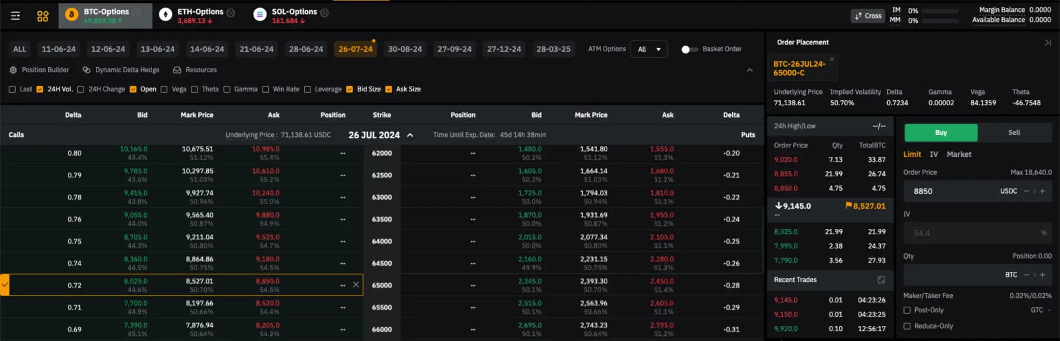The width and height of the screenshot is (1060, 341).
Task: Open the apps grid icon
Action: pyautogui.click(x=43, y=16)
